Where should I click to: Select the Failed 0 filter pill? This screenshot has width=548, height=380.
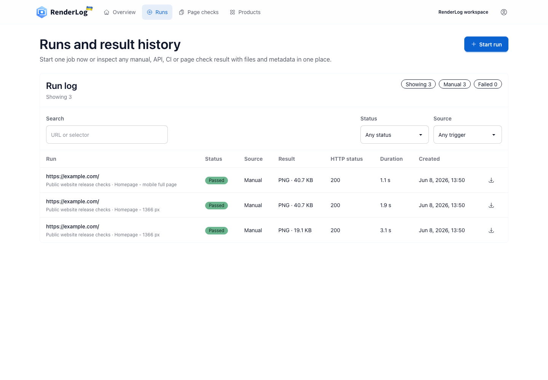[488, 84]
